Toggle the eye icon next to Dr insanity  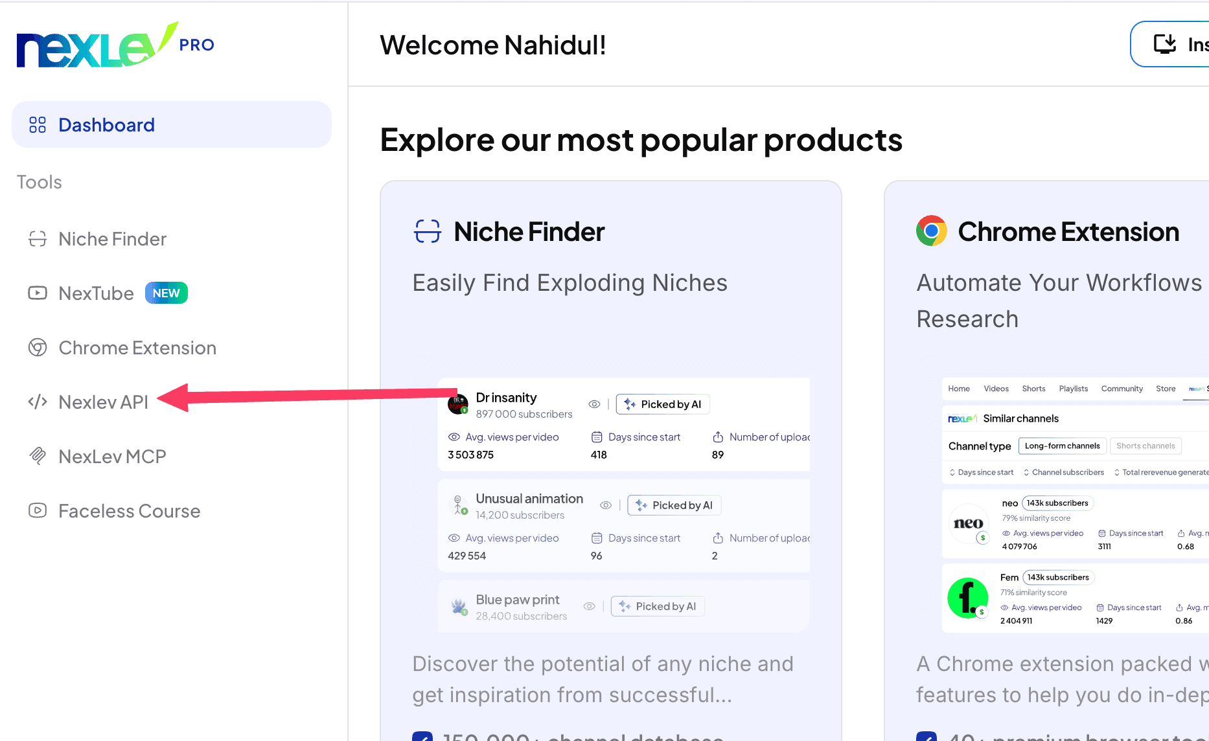coord(594,404)
